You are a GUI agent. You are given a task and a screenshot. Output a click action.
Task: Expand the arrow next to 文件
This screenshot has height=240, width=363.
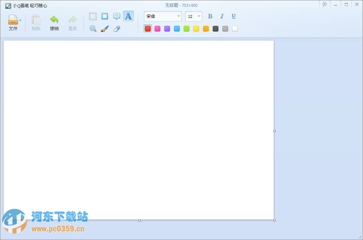point(21,20)
